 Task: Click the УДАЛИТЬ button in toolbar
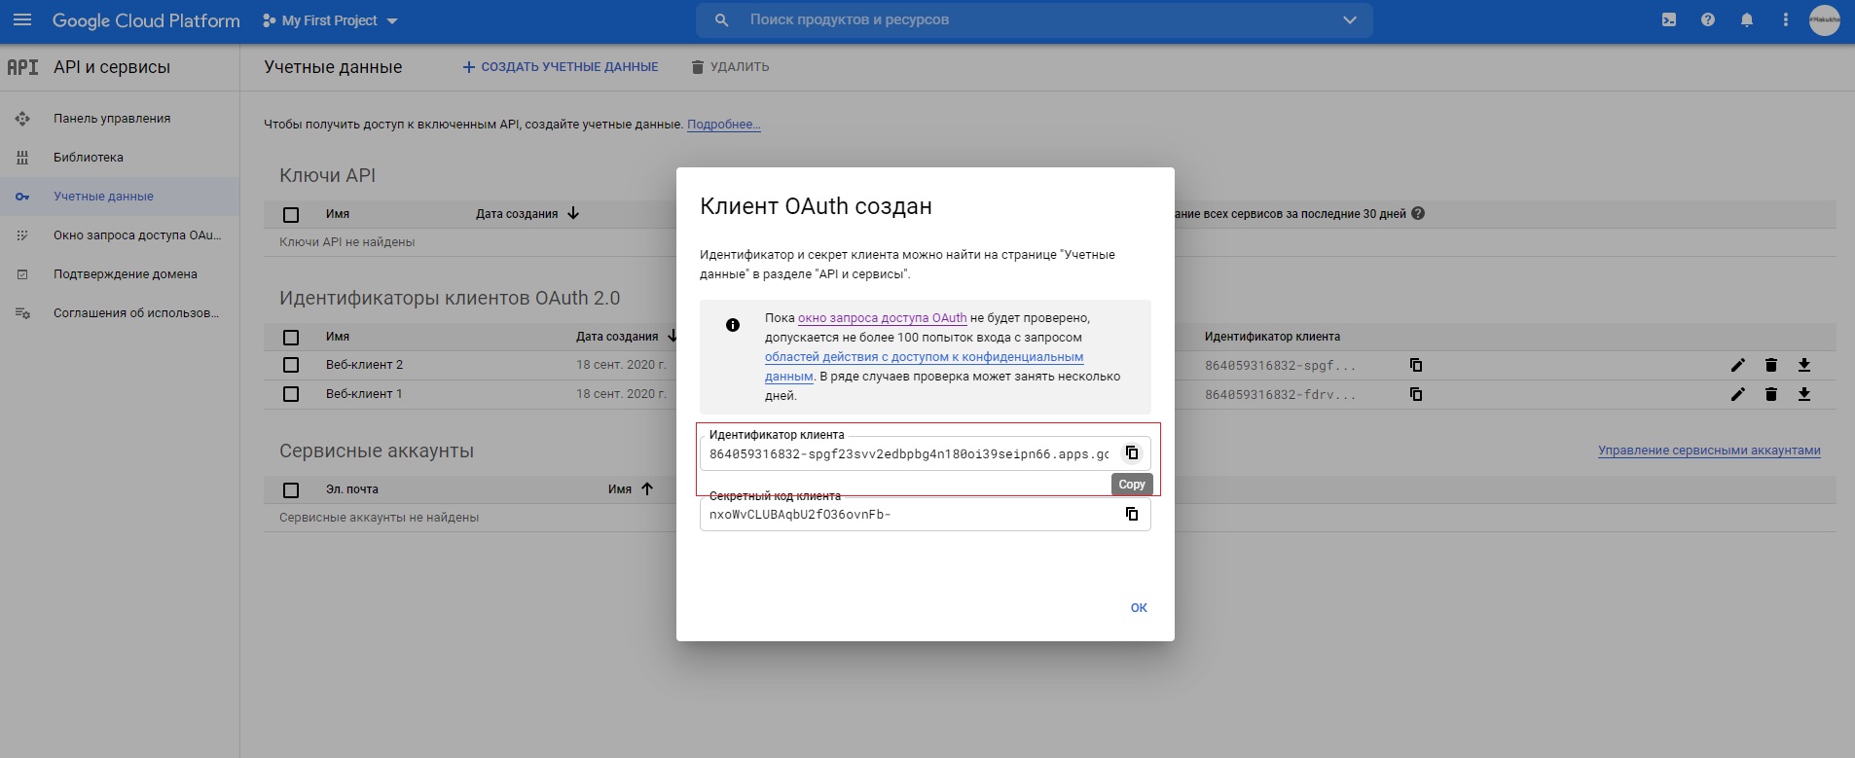pos(730,67)
